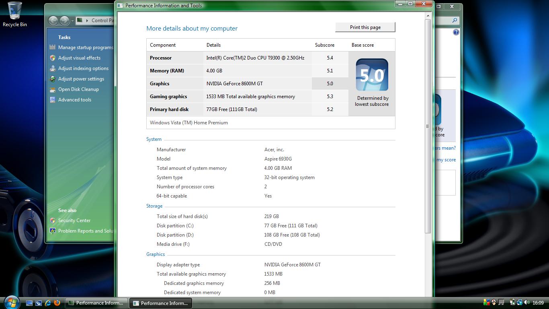
Task: Click Switch between windows in Quick Launch
Action: pyautogui.click(x=39, y=303)
